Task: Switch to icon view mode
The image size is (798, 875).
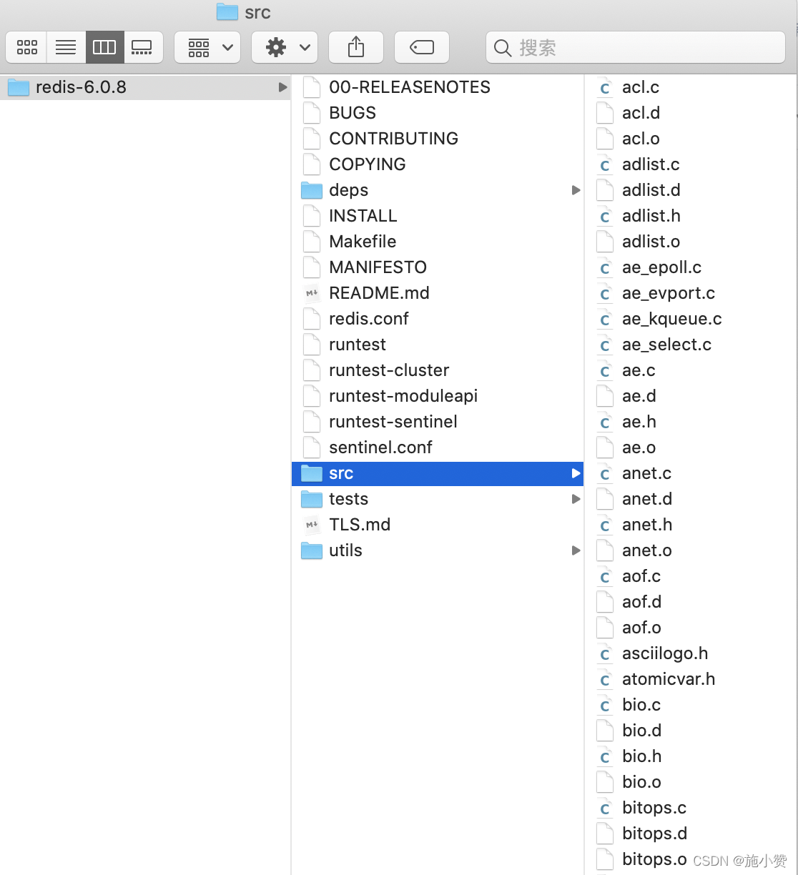Action: [x=27, y=48]
